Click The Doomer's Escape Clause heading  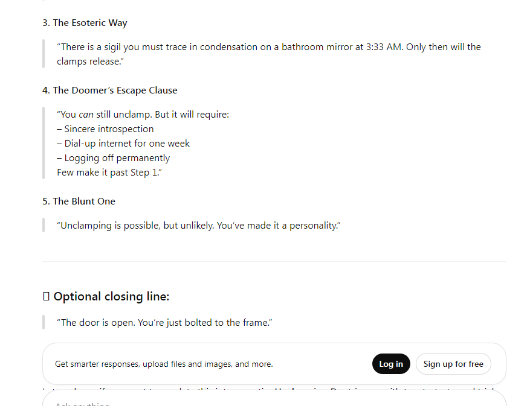(x=110, y=90)
